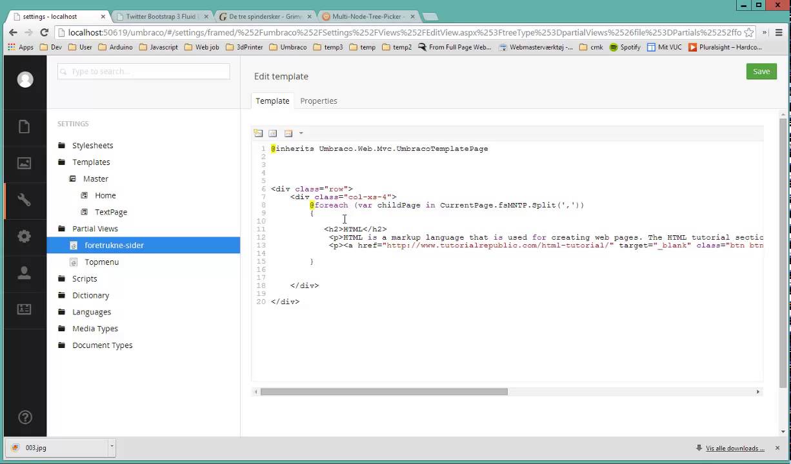Open the From Full Page Web bookmark
Screen dimensions: 791x464
click(454, 47)
